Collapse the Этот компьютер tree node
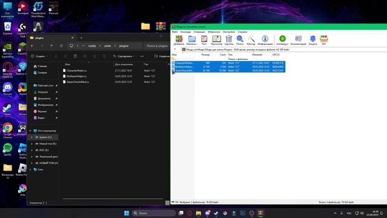The height and width of the screenshot is (218, 387). pos(30,131)
